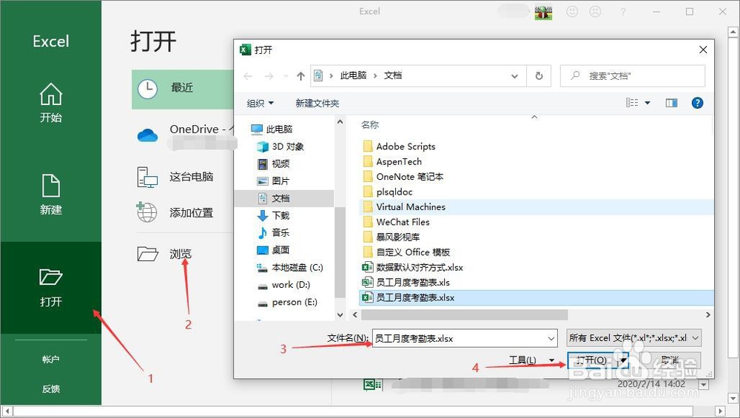Click the 取消 button

pos(669,360)
